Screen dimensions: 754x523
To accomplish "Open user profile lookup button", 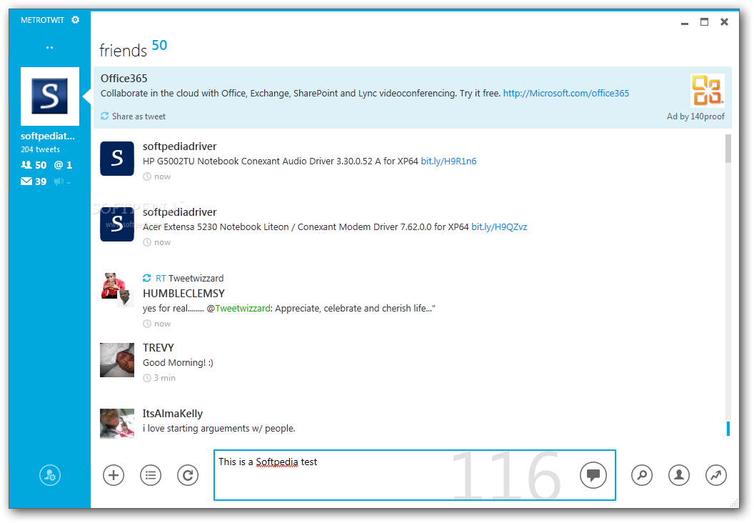I will (x=679, y=475).
